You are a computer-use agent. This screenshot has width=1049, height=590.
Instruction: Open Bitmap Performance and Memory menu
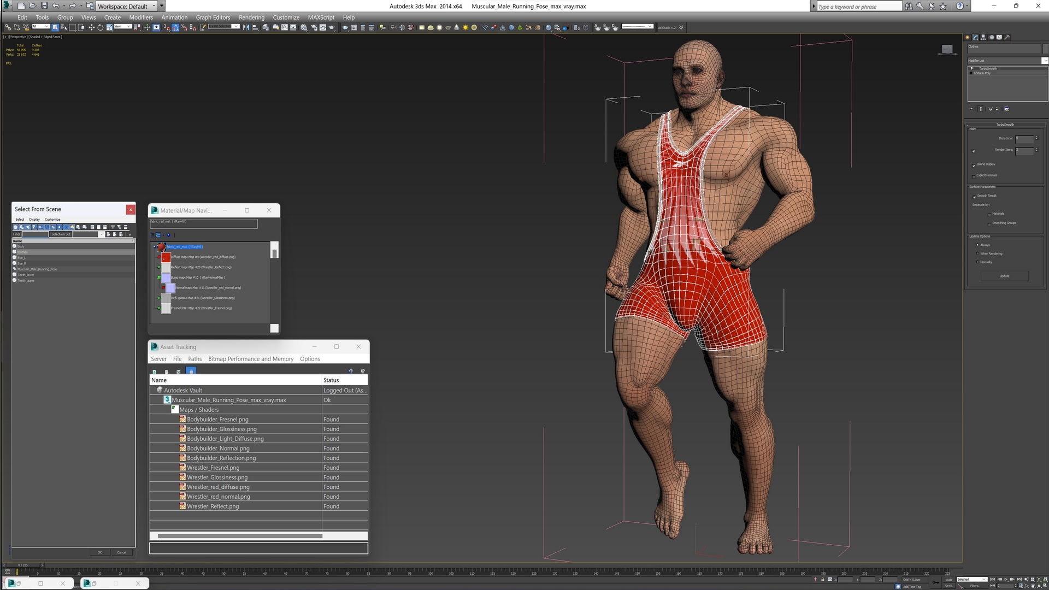coord(251,359)
